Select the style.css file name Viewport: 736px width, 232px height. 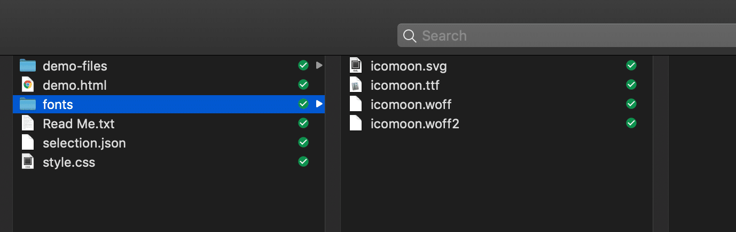click(x=69, y=163)
